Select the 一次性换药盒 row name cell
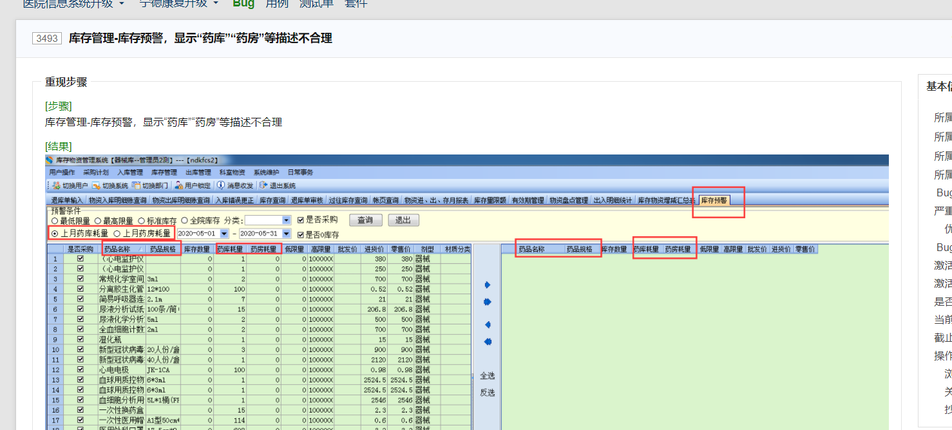Image resolution: width=952 pixels, height=430 pixels. pyautogui.click(x=121, y=410)
